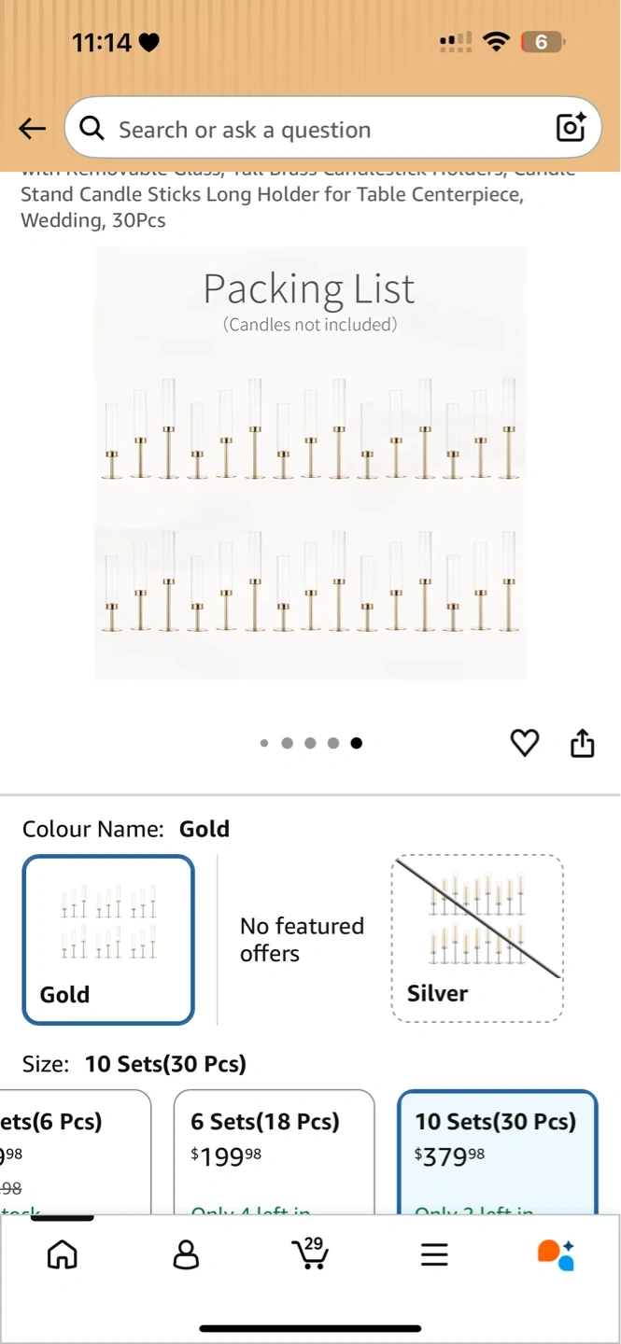
Task: Launch the Rufus AI assistant icon
Action: coord(557,1254)
